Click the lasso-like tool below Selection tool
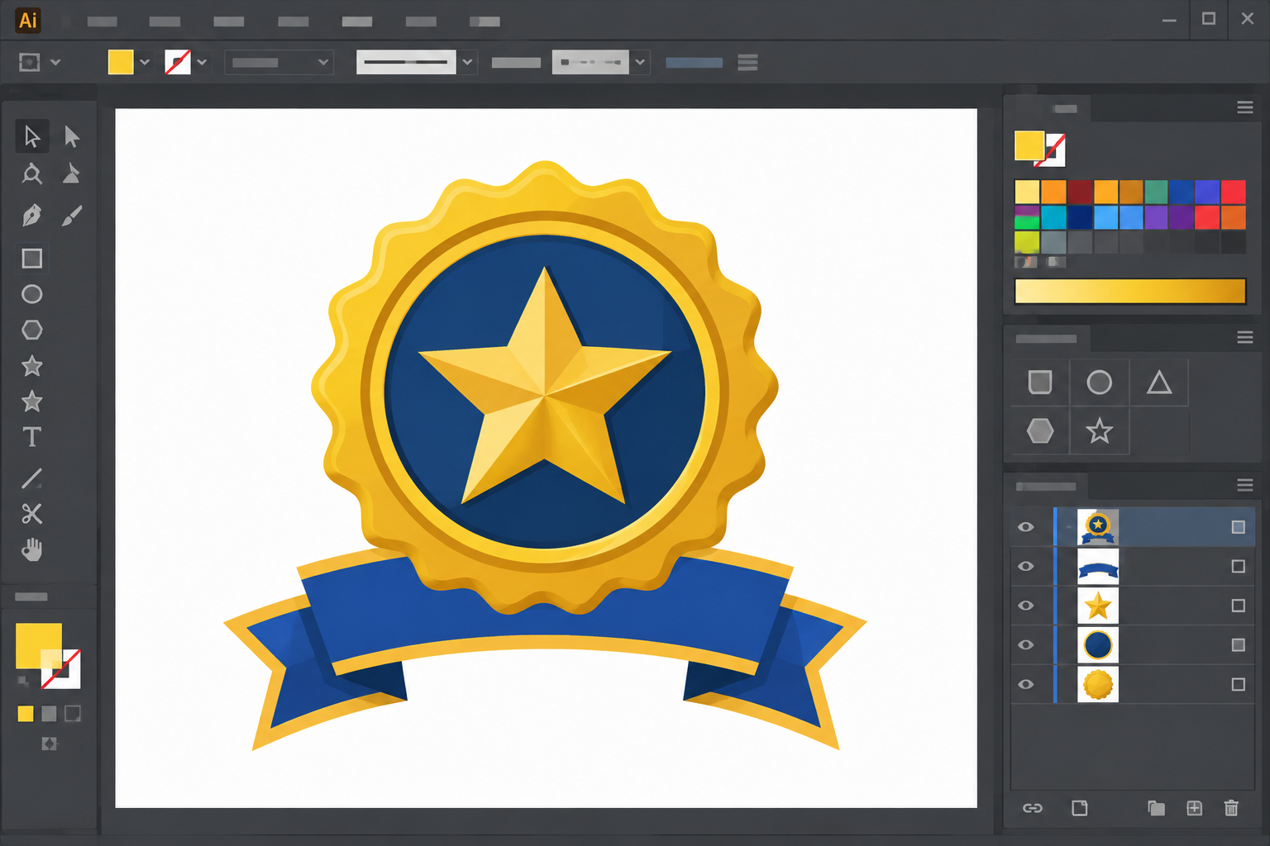This screenshot has width=1270, height=846. tap(31, 173)
